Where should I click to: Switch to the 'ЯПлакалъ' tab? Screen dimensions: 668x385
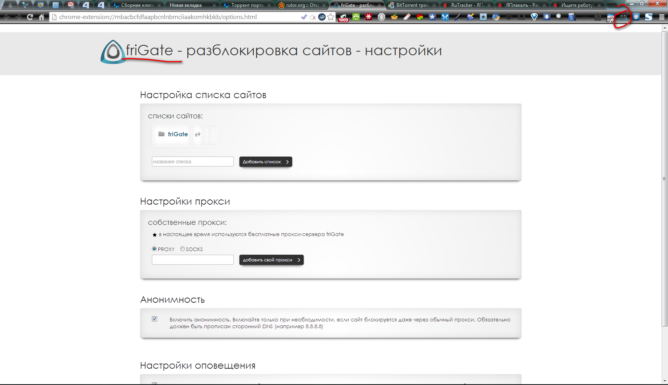522,5
